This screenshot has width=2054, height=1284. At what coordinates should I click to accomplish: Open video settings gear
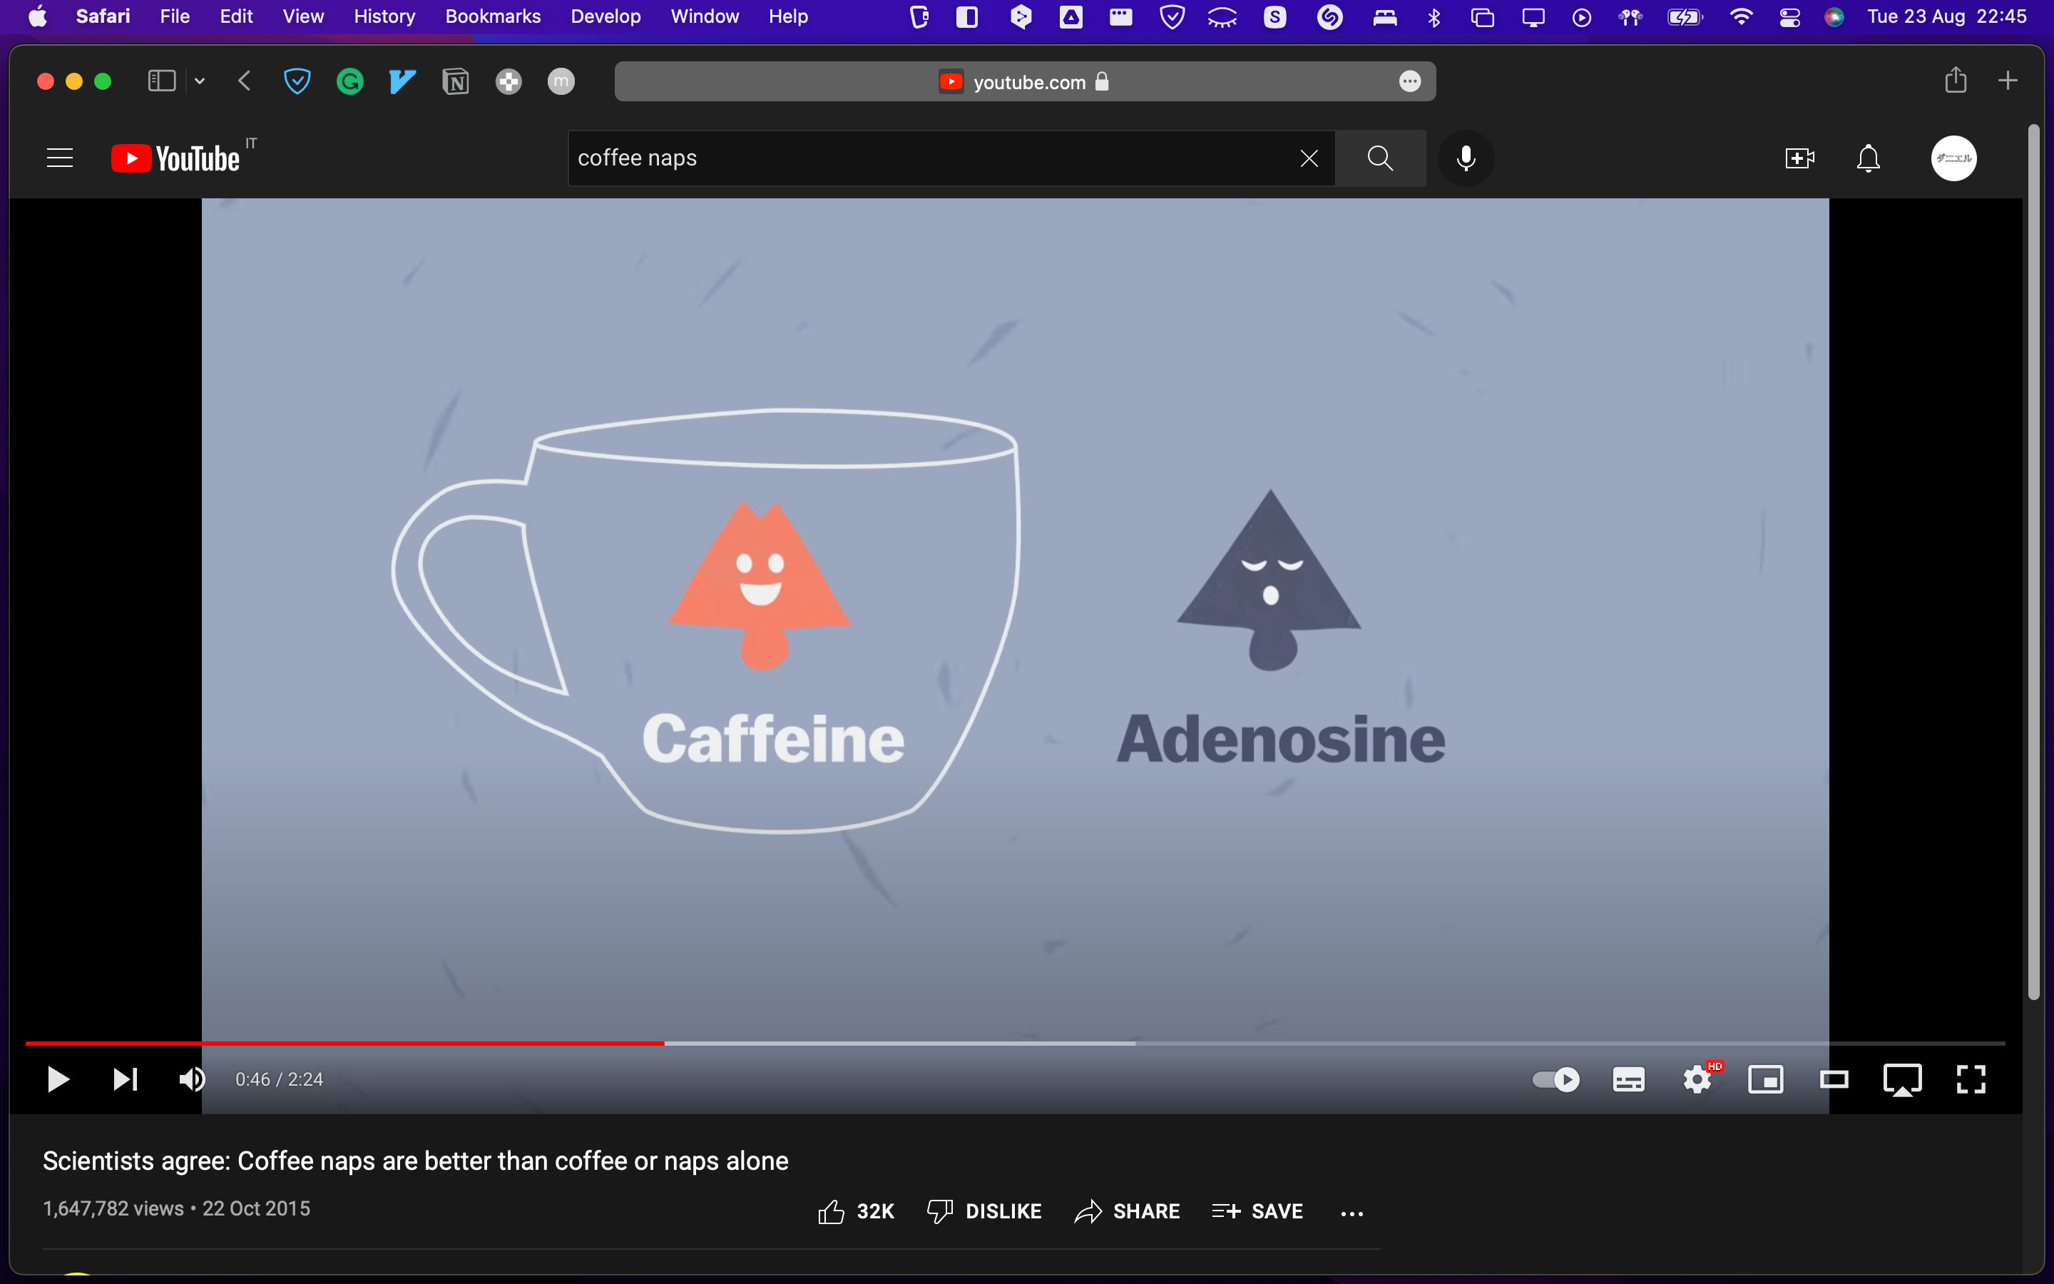pyautogui.click(x=1697, y=1079)
